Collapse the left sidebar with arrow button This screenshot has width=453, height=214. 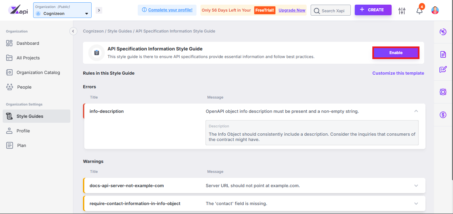[73, 31]
